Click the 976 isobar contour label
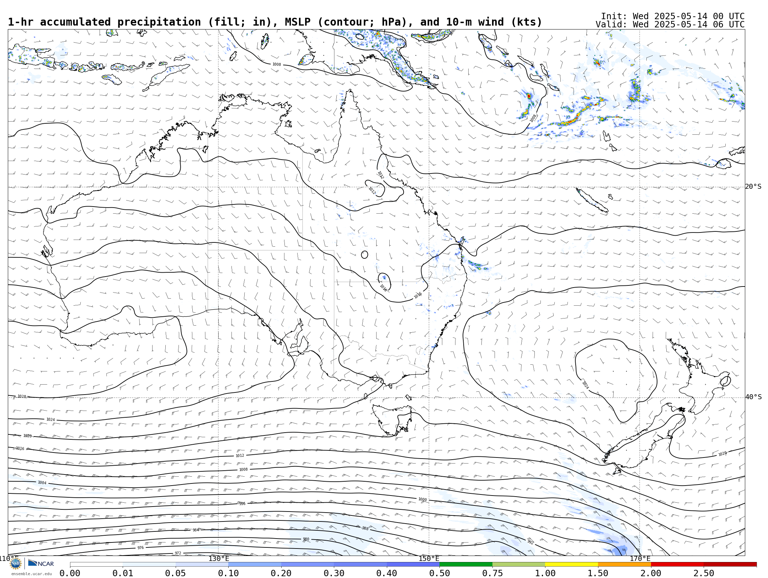Screen dimensions: 768x578 point(140,548)
